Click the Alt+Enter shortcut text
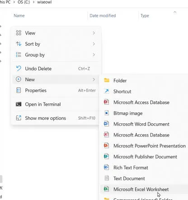188x200 pixels. 87,90
